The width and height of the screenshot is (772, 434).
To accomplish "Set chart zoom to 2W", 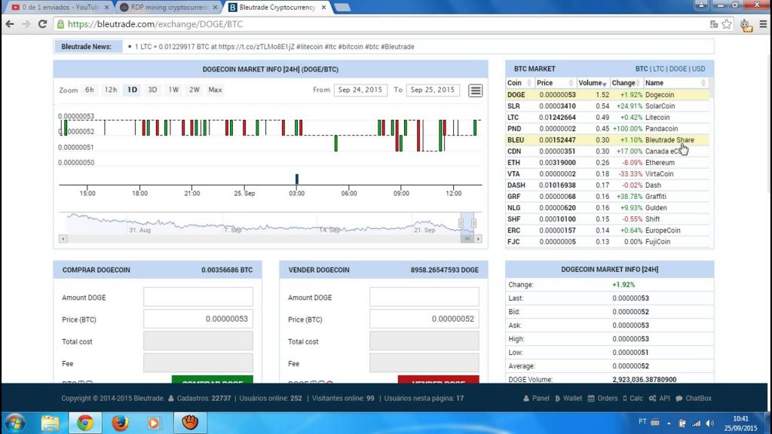I will [x=195, y=90].
